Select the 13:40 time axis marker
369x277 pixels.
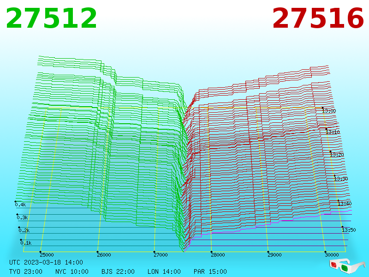345,204
